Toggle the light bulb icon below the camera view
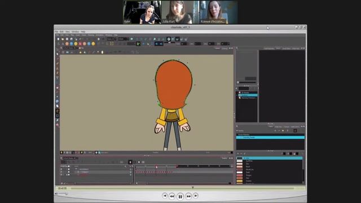Image resolution: width=361 pixels, height=203 pixels. click(x=61, y=153)
